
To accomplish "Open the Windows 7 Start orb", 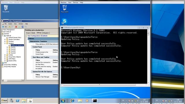I will (63, 101).
